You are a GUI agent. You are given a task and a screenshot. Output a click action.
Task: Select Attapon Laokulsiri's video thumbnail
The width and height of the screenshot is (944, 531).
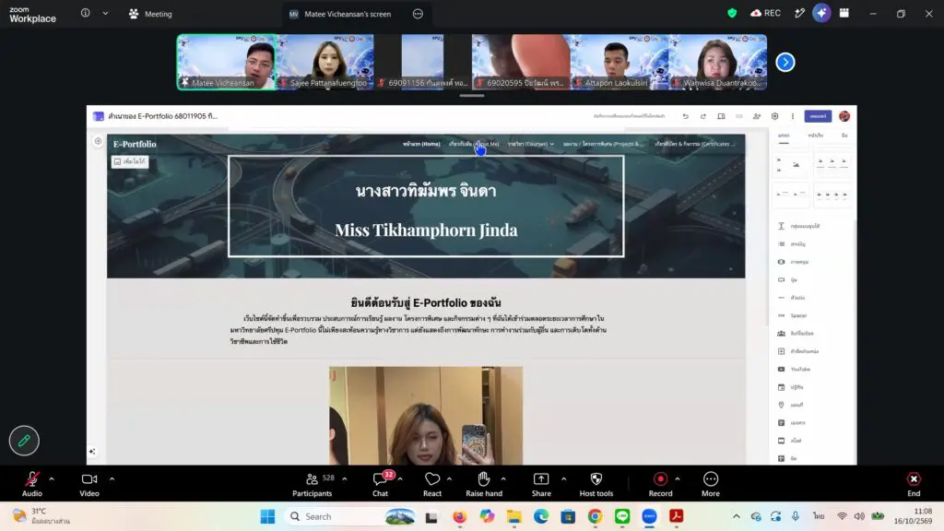(x=619, y=62)
